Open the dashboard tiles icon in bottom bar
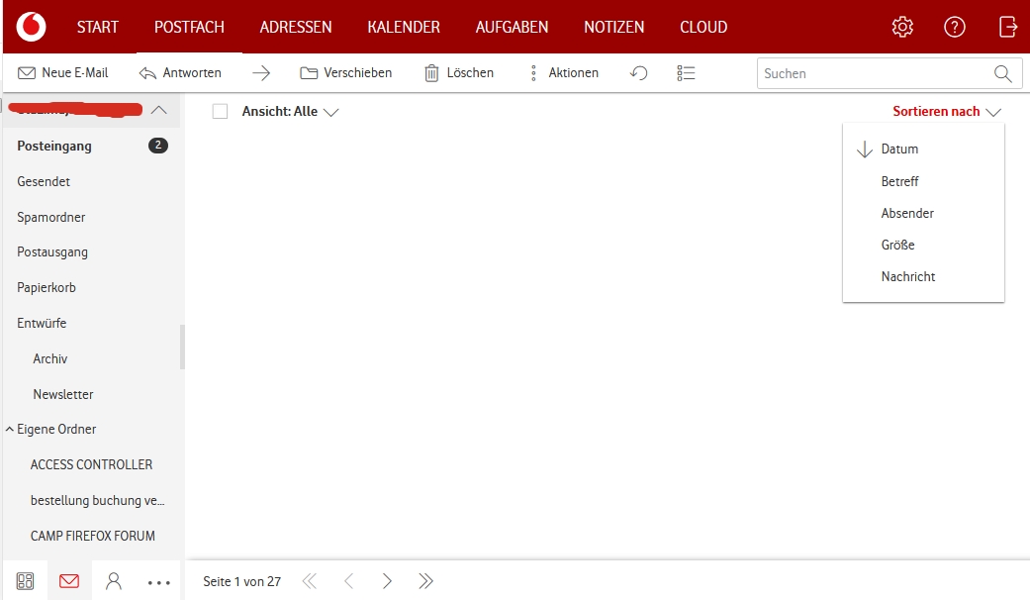Viewport: 1030px width, 600px height. pos(25,581)
